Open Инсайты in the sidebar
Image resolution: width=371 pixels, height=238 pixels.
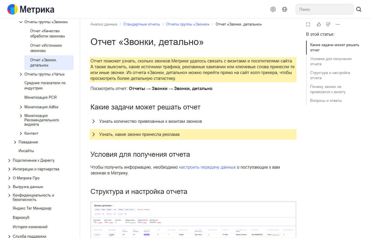[x=26, y=151]
